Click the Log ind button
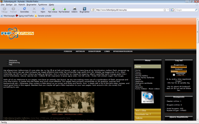Screen dimensions: 199x124 point(181,75)
